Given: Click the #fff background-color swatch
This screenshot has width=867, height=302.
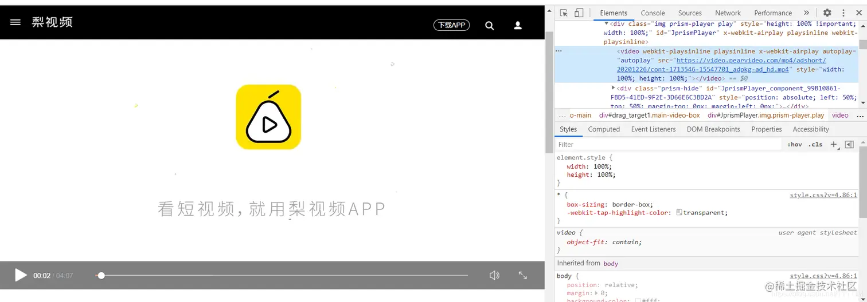Looking at the screenshot, I should (x=638, y=300).
